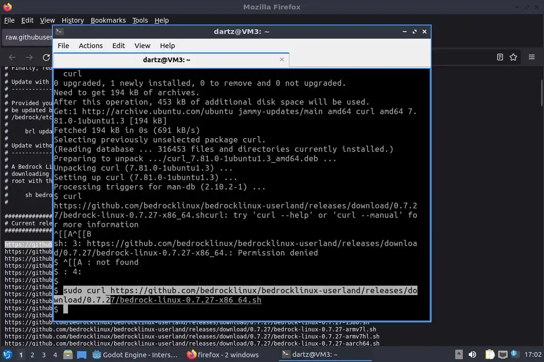Image resolution: width=544 pixels, height=362 pixels.
Task: Open the volume control tray icon
Action: [x=472, y=355]
